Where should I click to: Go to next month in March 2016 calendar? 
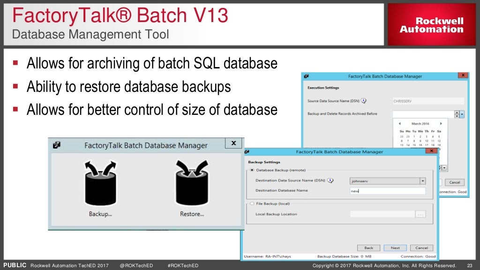click(x=441, y=124)
